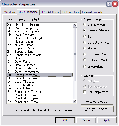This screenshot has height=126, width=119.
Task: Select 'Mark, Enclosing' list row
Action: point(40,35)
